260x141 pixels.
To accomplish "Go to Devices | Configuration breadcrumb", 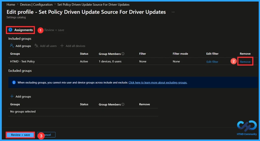I will (36, 5).
